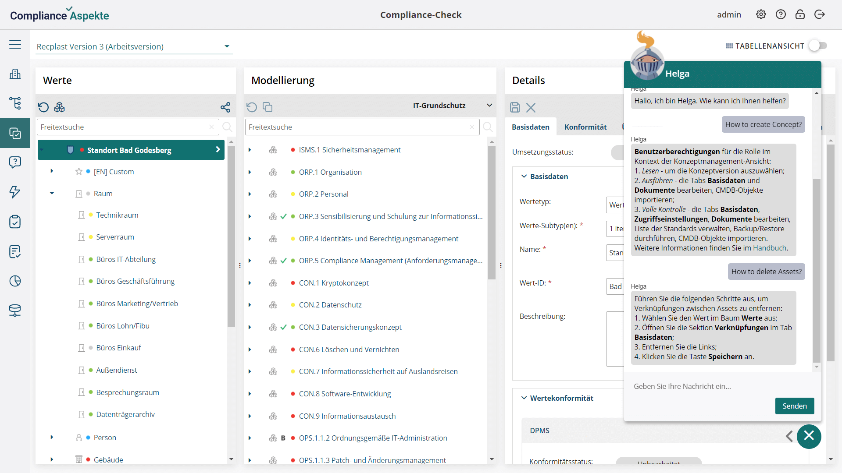This screenshot has height=473, width=842.
Task: Expand the ORP.1 Organisation tree entry
Action: (x=250, y=172)
